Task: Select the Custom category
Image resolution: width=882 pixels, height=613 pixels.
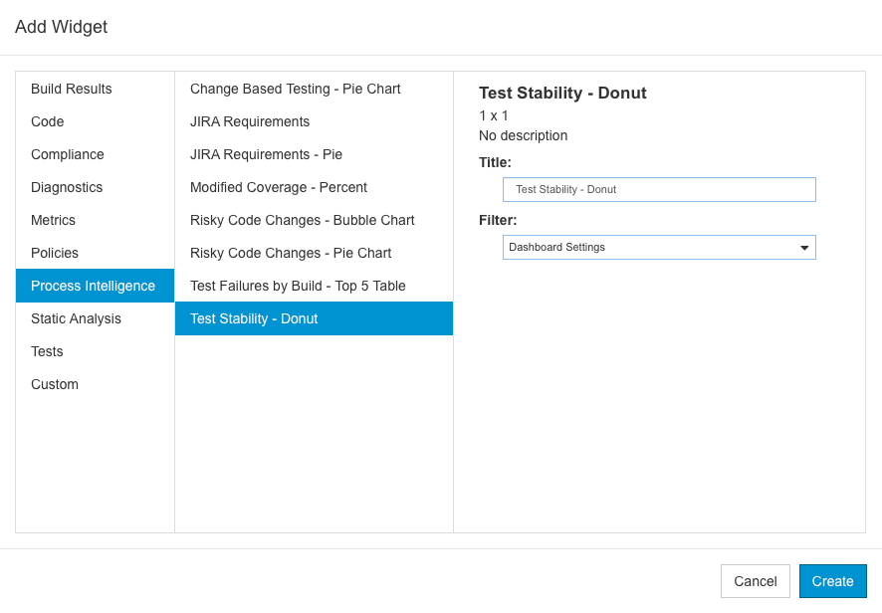Action: pos(95,384)
